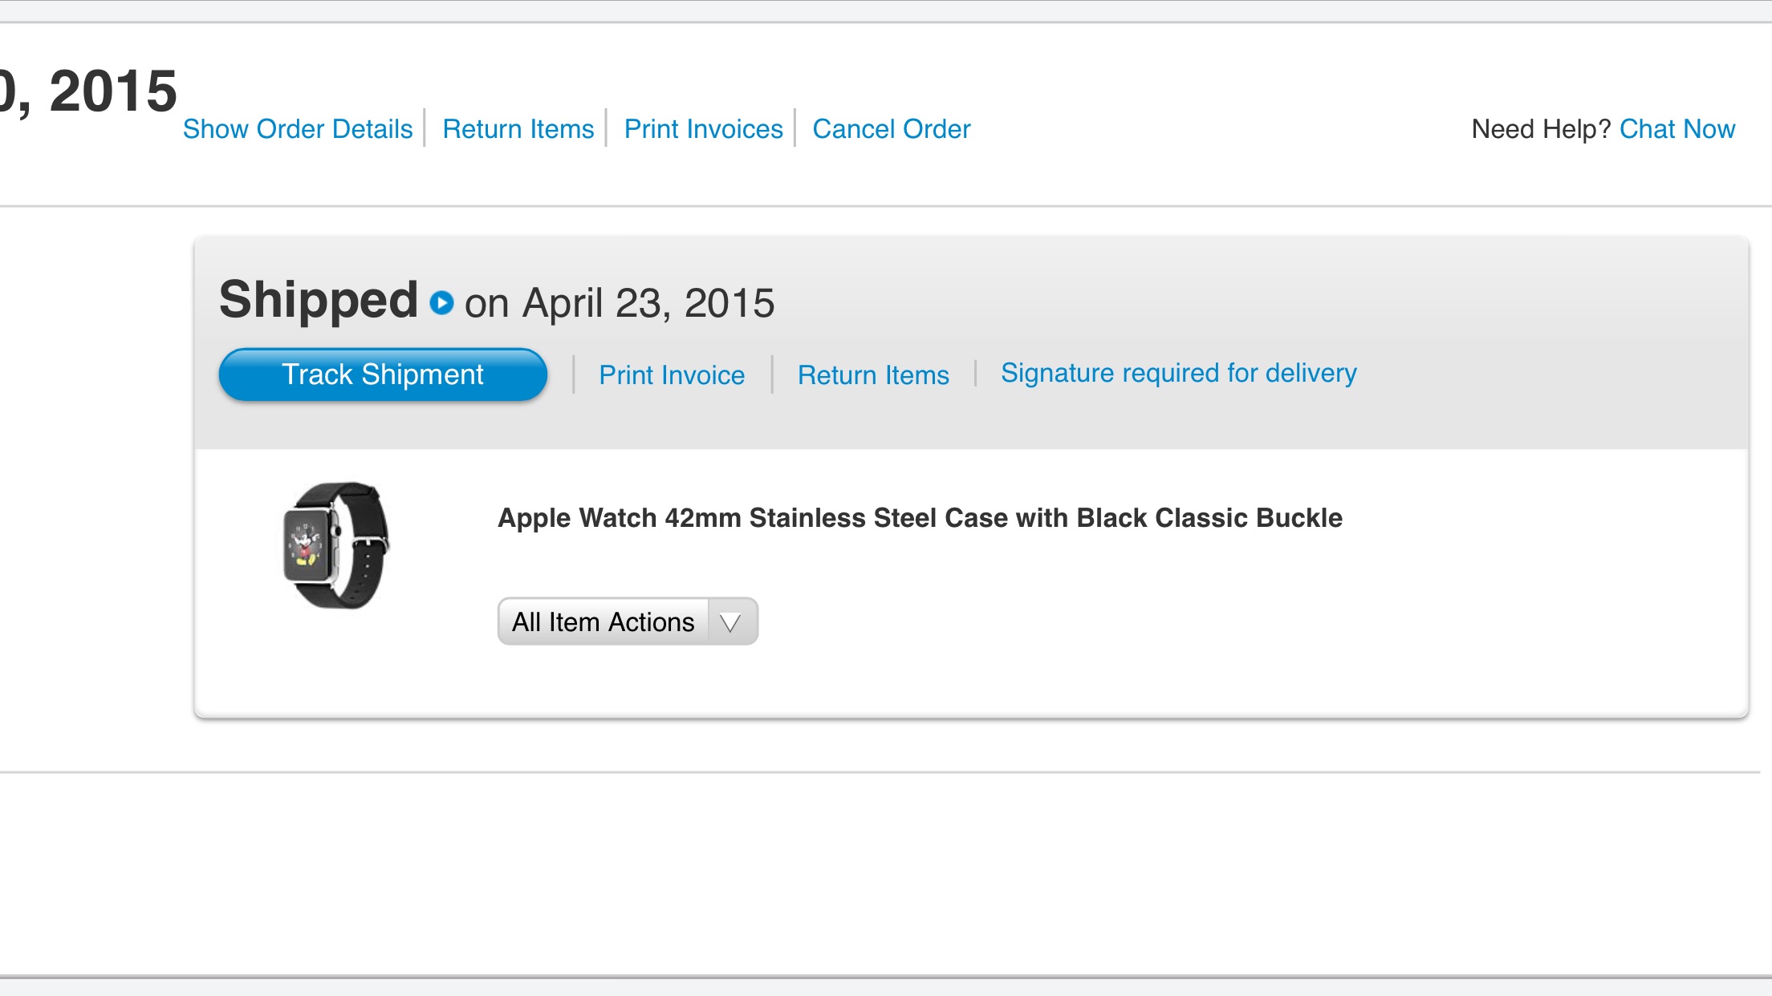The height and width of the screenshot is (996, 1772).
Task: Expand the All Item Actions dropdown arrow
Action: [730, 622]
